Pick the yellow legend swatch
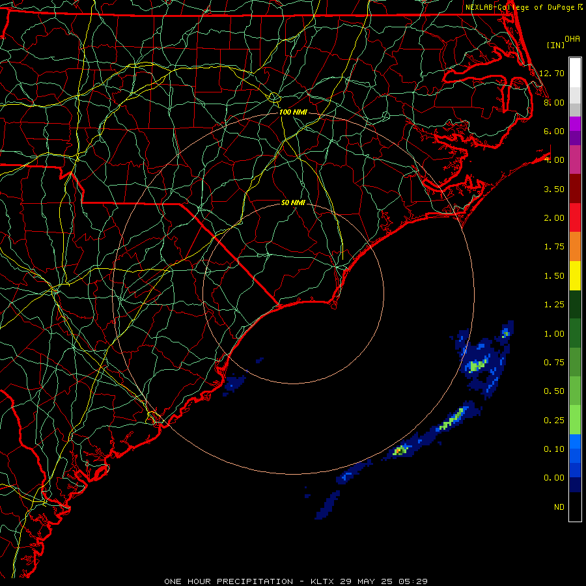 (x=575, y=276)
